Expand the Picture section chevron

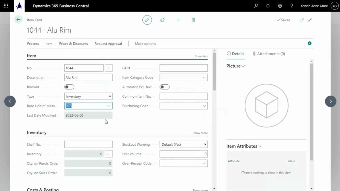[243, 66]
